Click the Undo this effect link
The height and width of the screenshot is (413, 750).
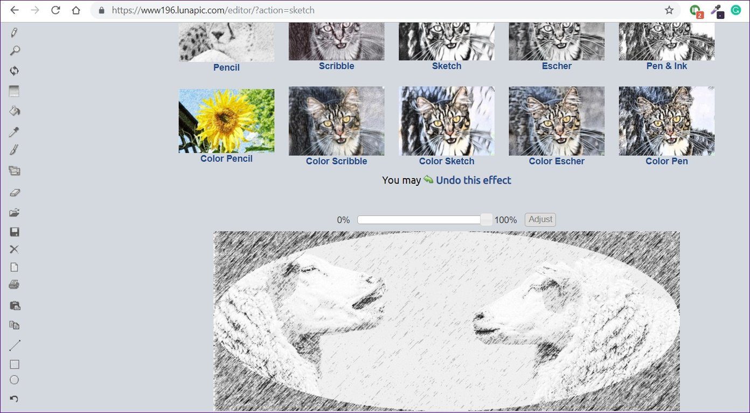473,180
